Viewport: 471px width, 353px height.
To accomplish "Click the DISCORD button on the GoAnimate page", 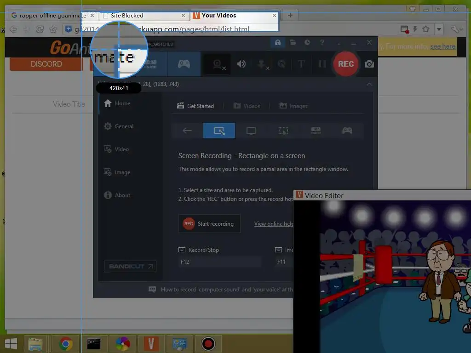I will click(x=46, y=64).
